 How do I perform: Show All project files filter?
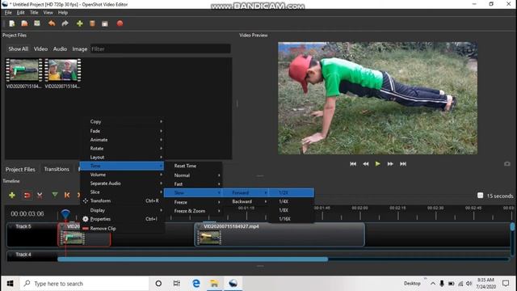pyautogui.click(x=18, y=48)
